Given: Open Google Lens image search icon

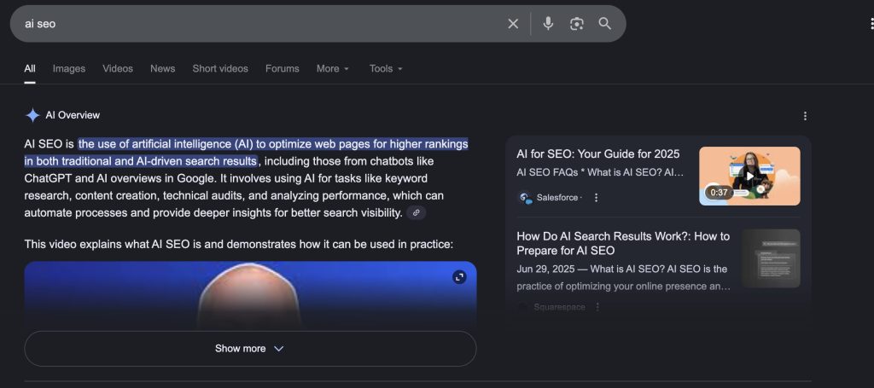Looking at the screenshot, I should [x=577, y=24].
